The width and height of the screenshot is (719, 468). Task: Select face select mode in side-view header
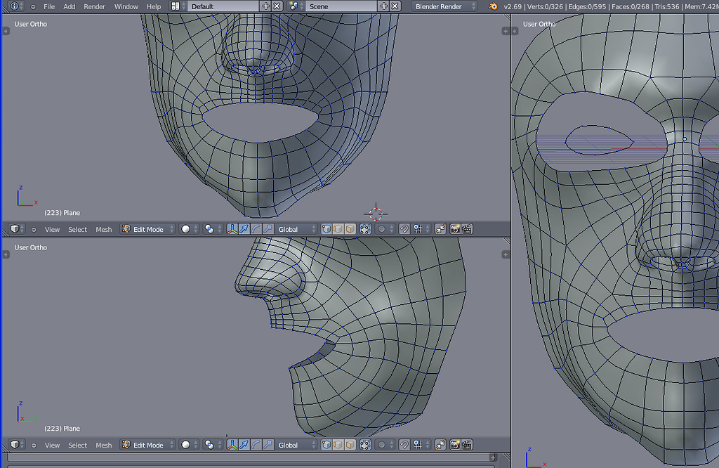pyautogui.click(x=350, y=445)
